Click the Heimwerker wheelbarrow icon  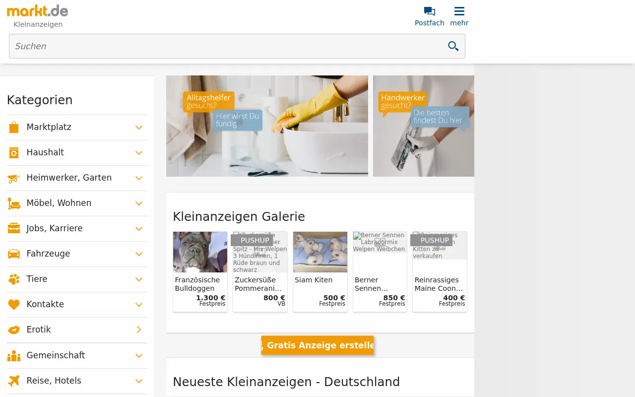pyautogui.click(x=14, y=178)
